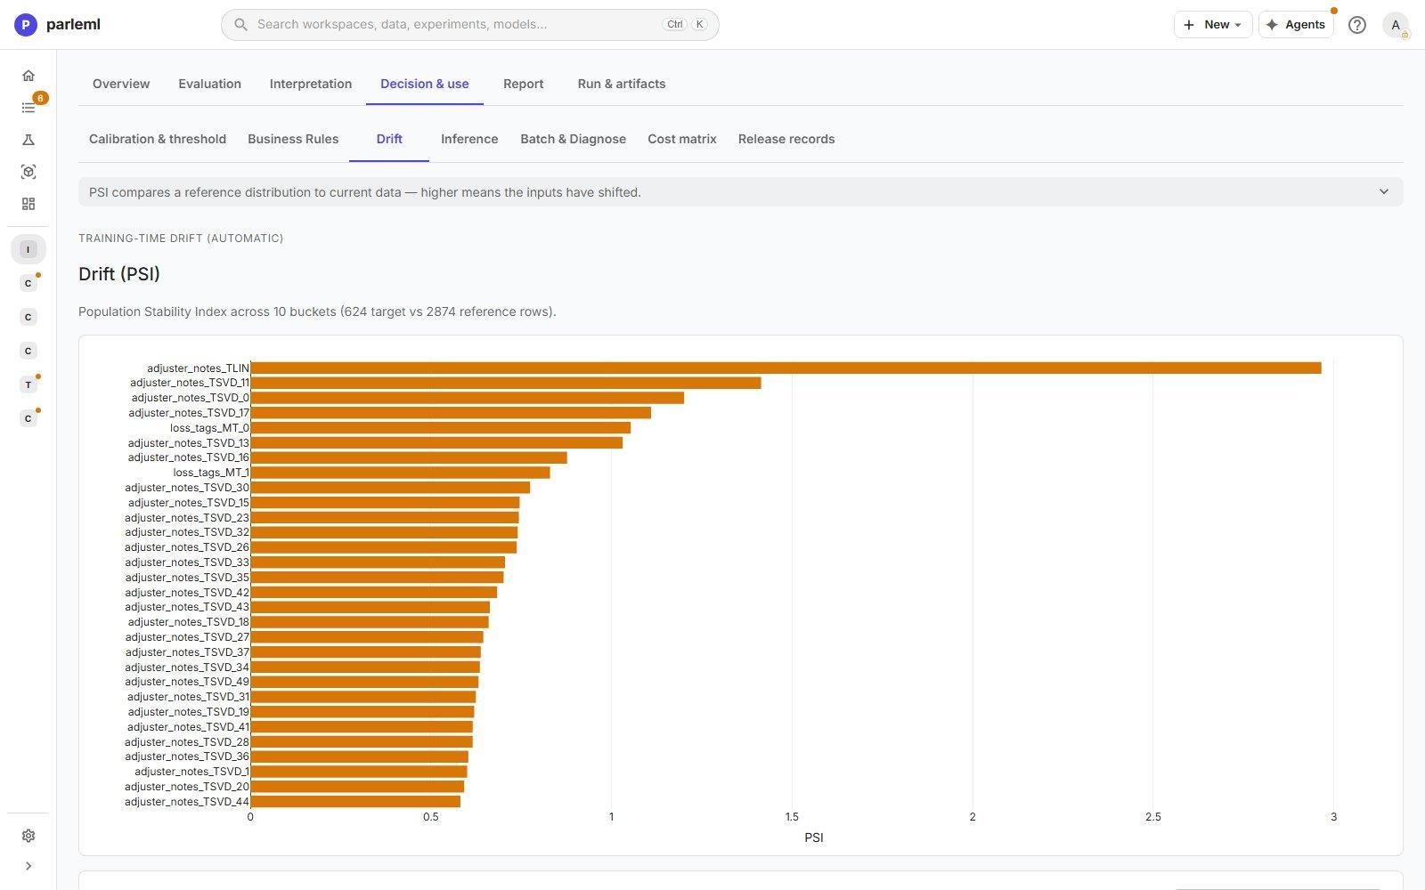Click the adjuster_notes_TSVD_11 bar
The image size is (1425, 890).
tap(506, 383)
